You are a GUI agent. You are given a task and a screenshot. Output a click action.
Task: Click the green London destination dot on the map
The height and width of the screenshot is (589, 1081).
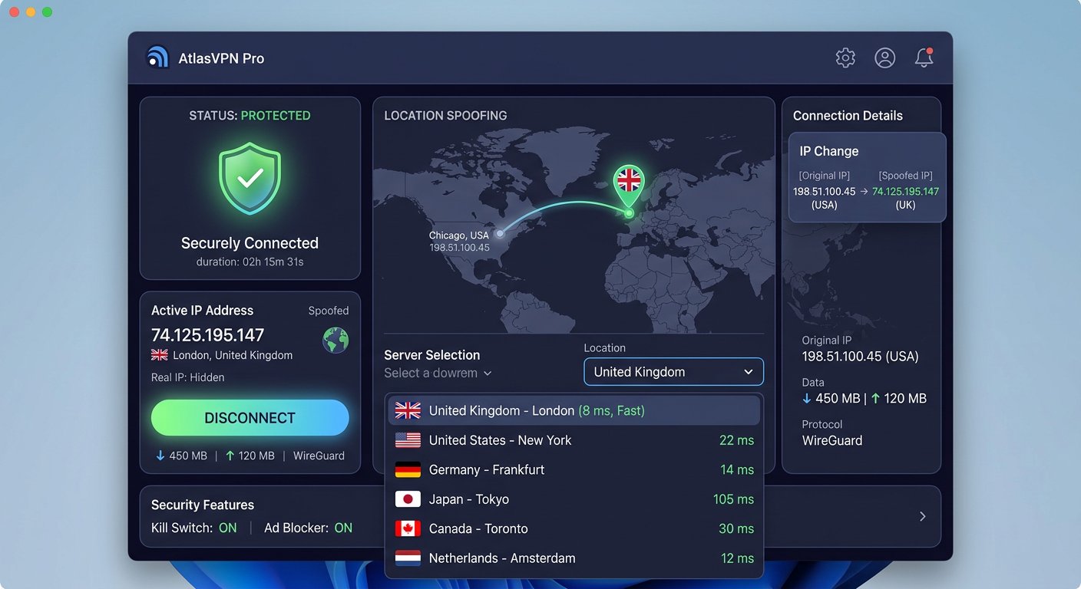(x=629, y=213)
